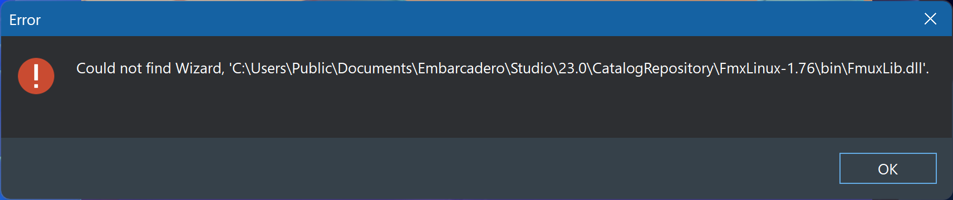Click "Studio" in the file path
Image resolution: width=953 pixels, height=200 pixels.
[531, 68]
